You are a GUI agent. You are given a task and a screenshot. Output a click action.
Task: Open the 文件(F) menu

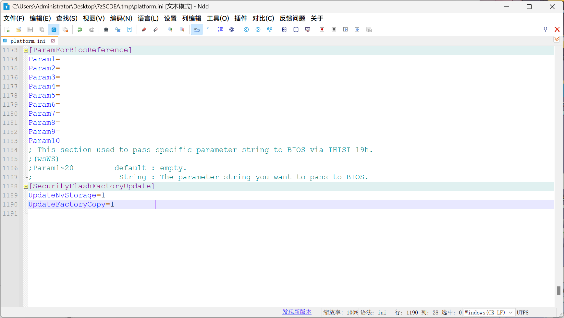(x=14, y=18)
